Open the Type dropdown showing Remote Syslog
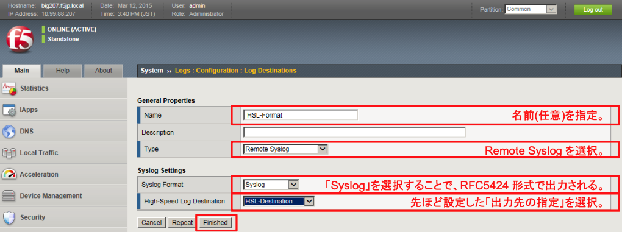The height and width of the screenshot is (232, 622). [x=285, y=149]
